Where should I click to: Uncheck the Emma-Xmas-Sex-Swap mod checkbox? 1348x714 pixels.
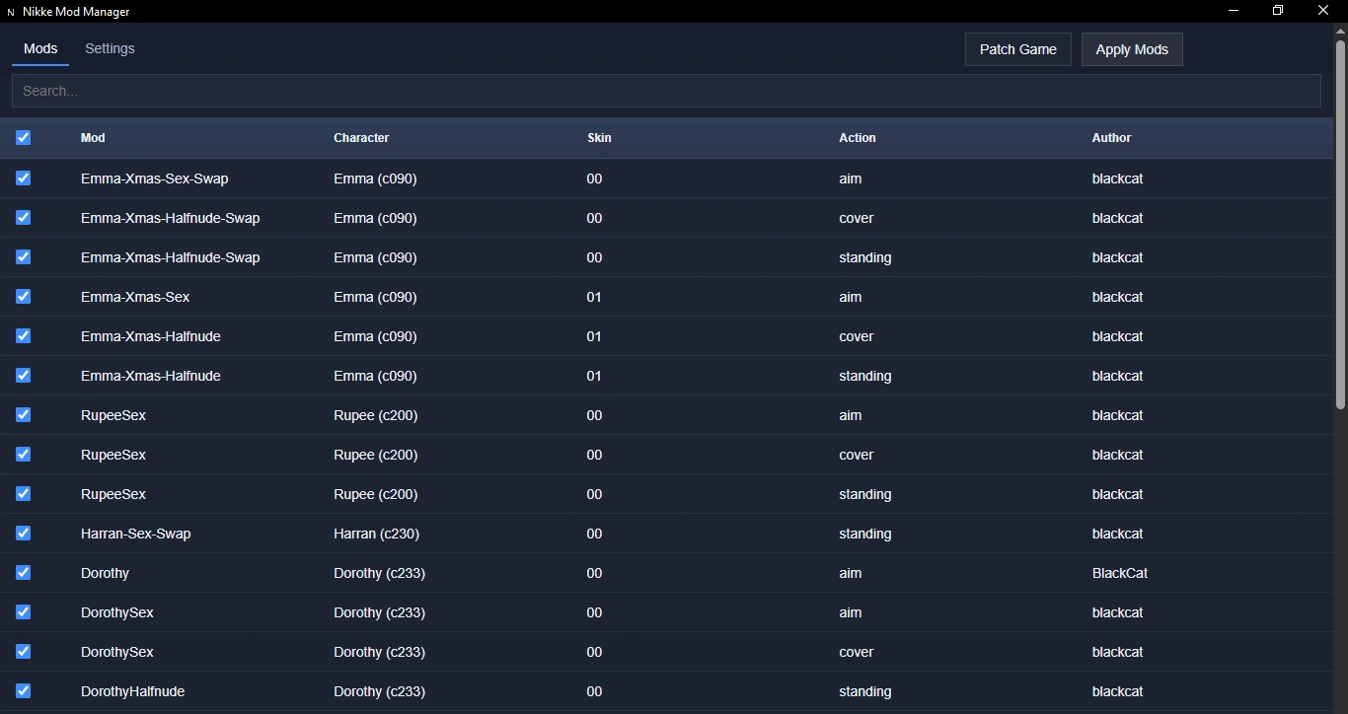[24, 178]
